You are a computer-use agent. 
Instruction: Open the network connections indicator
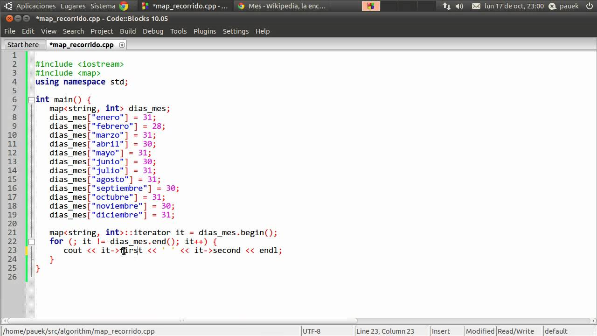click(446, 6)
